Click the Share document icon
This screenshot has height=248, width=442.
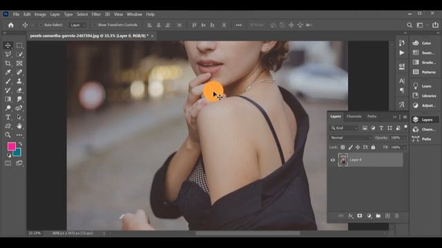pos(435,25)
